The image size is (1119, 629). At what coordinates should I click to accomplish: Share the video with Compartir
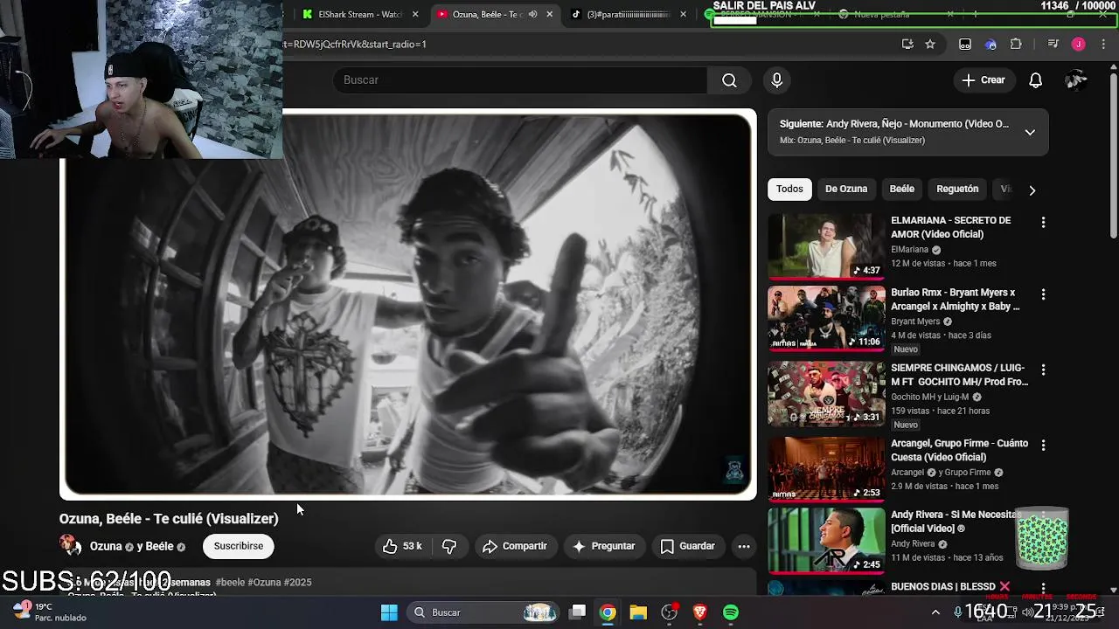515,546
